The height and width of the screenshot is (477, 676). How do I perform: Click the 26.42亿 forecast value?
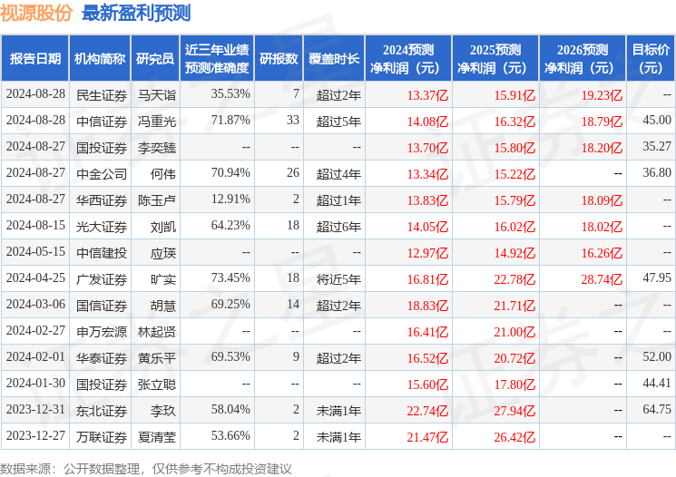pos(514,436)
